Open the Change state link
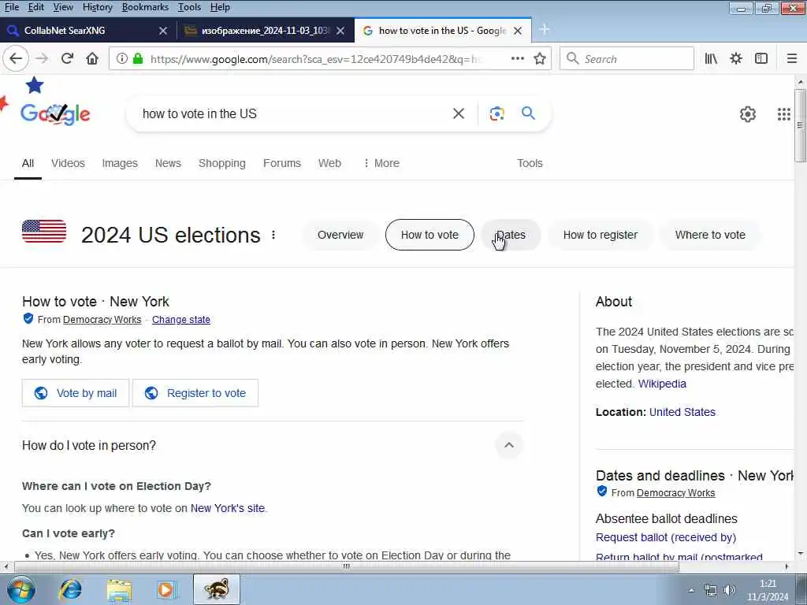807x605 pixels. pyautogui.click(x=181, y=320)
